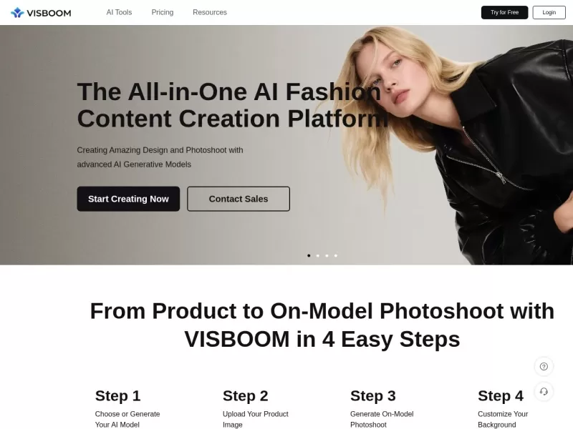Click the Login button
Screen dimensions: 573x429
click(x=549, y=12)
